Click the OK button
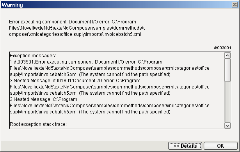The height and width of the screenshot is (152, 240). tap(220, 146)
